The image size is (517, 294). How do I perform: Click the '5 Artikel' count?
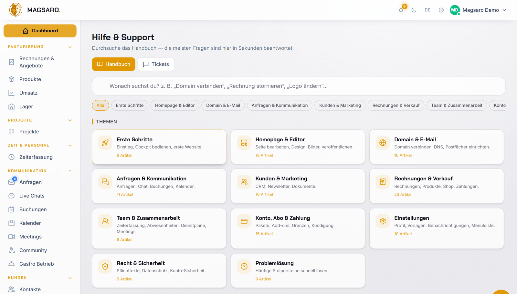[124, 279]
